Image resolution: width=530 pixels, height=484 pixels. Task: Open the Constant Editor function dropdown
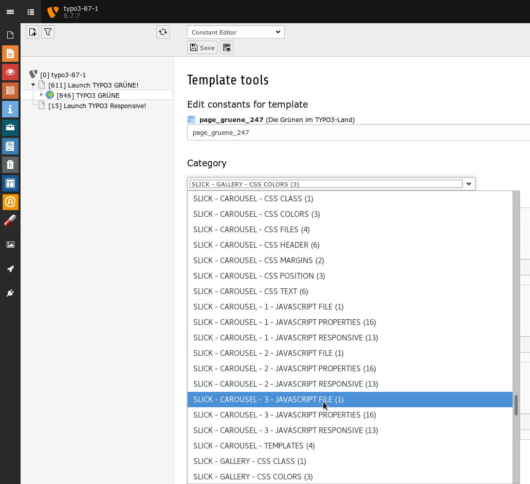[236, 32]
